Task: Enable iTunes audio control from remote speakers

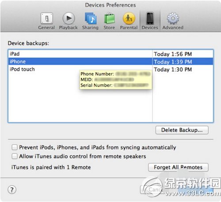Action: (x=15, y=156)
